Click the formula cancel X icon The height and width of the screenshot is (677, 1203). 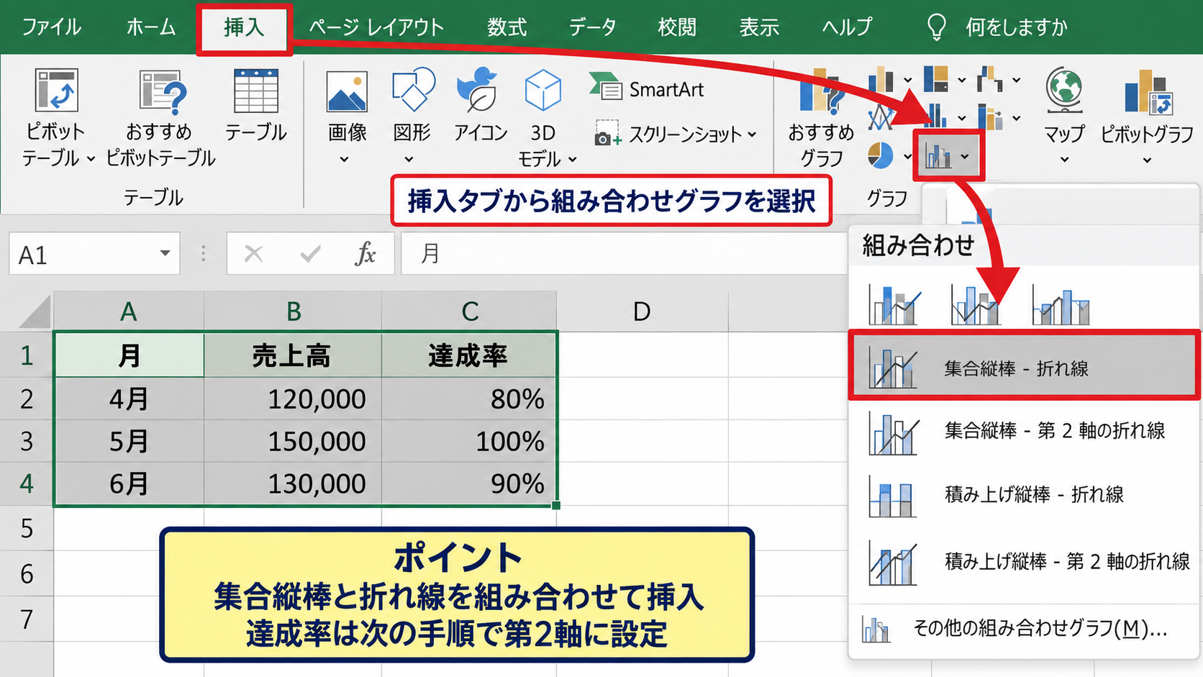(253, 253)
